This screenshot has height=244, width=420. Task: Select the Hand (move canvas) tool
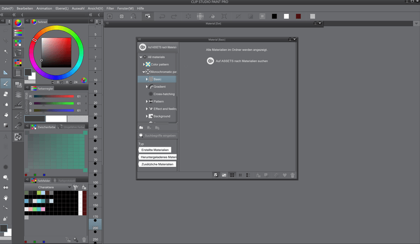6,198
